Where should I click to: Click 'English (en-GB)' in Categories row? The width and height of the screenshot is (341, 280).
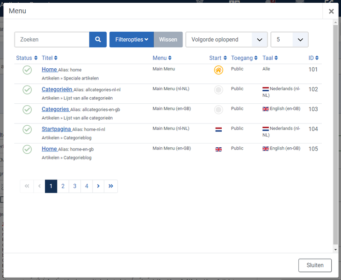click(x=285, y=108)
